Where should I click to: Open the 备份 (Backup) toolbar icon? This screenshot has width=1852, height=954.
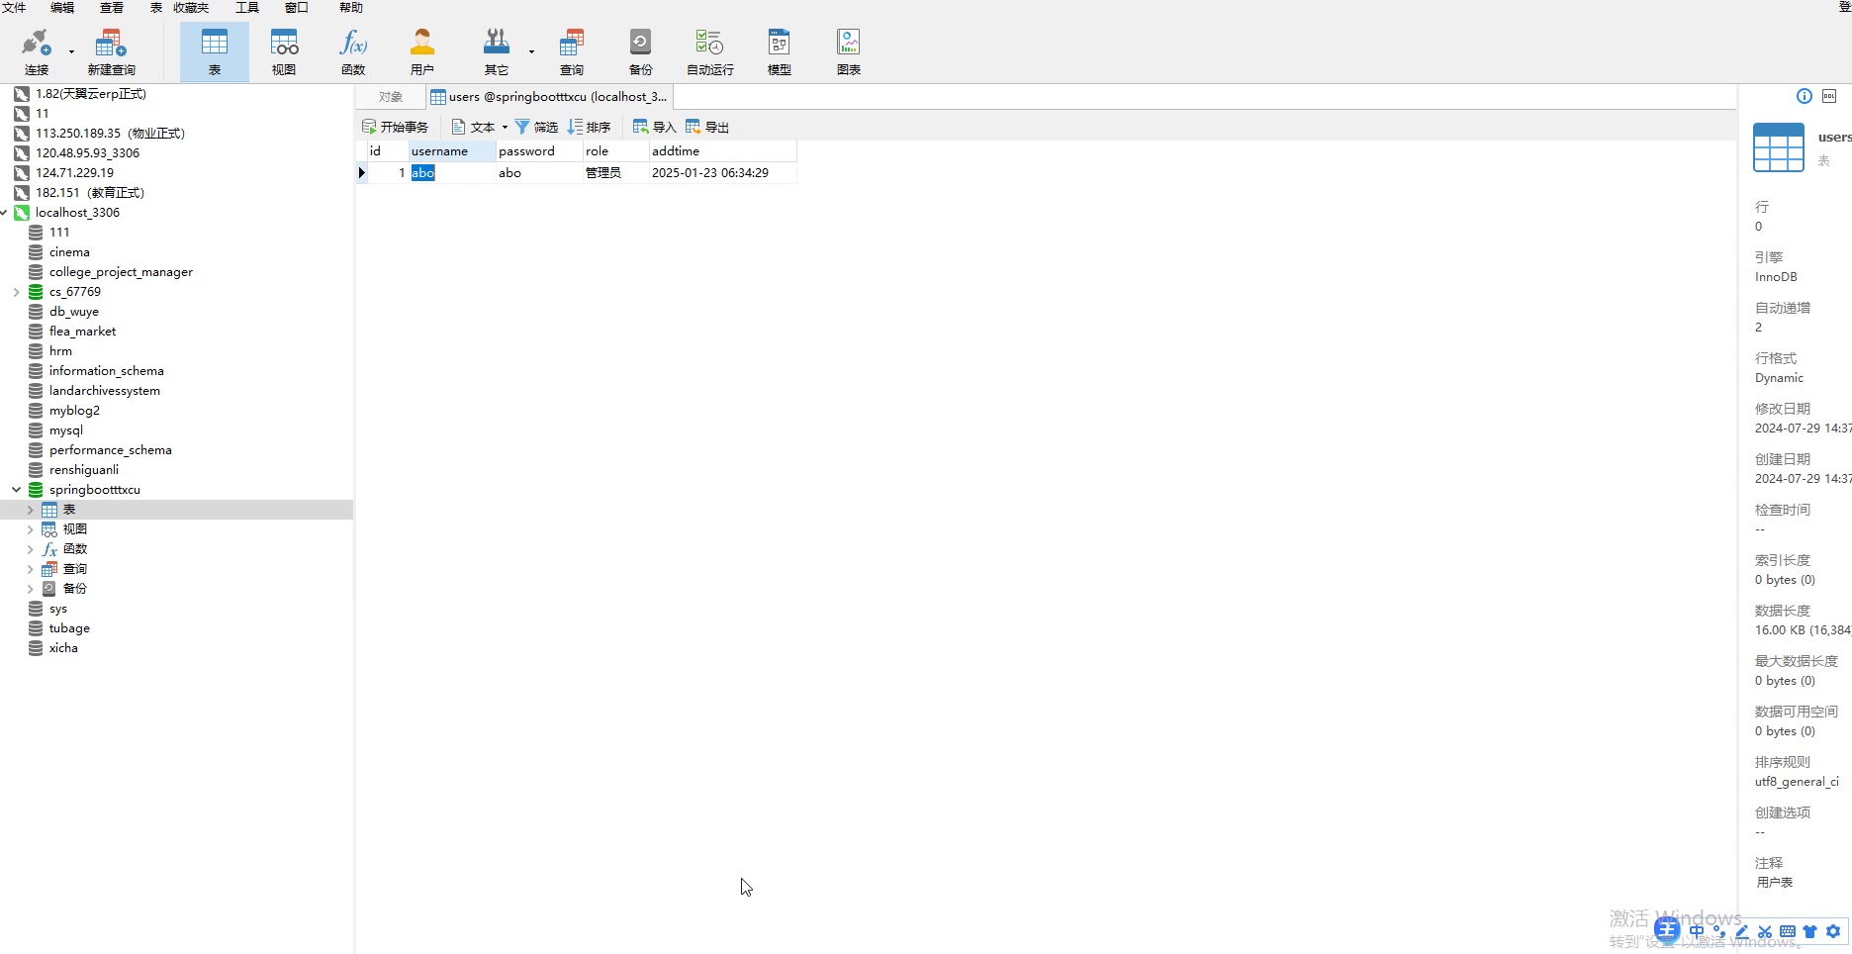pyautogui.click(x=641, y=51)
